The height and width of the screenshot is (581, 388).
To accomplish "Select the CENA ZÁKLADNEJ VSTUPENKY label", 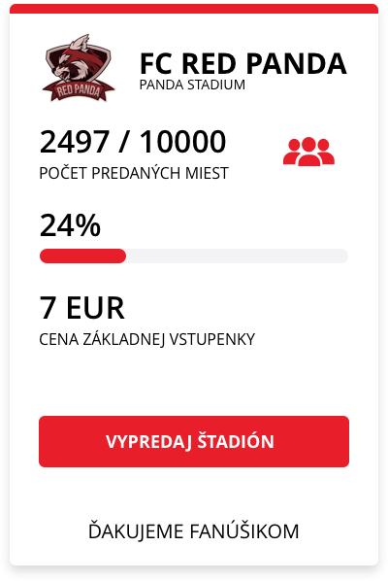I will (147, 339).
